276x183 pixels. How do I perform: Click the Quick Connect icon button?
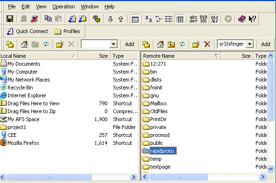click(28, 31)
